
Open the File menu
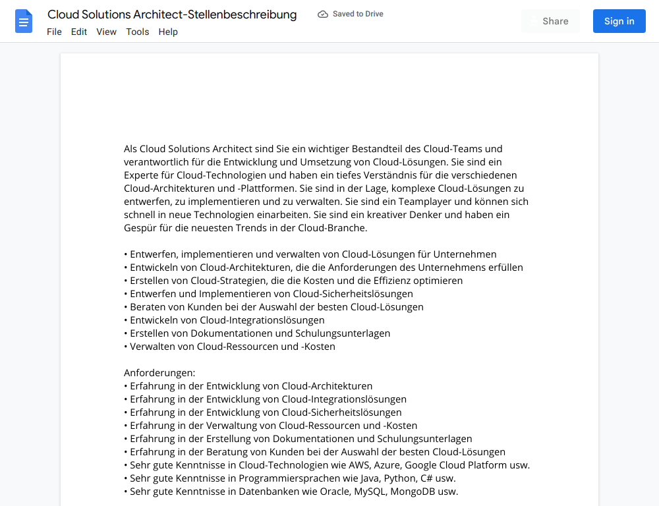click(54, 32)
